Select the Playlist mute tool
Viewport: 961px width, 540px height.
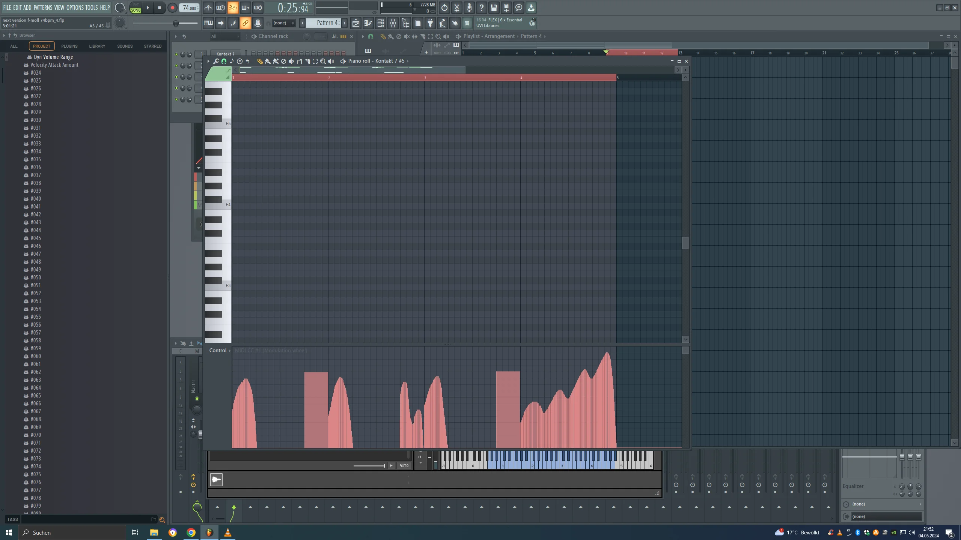click(x=407, y=36)
